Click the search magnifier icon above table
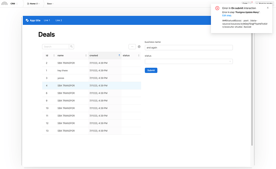 coord(72,47)
